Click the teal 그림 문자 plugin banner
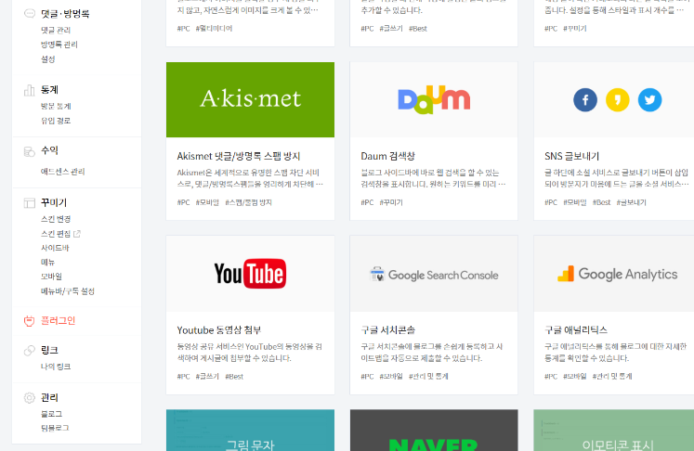 251,431
